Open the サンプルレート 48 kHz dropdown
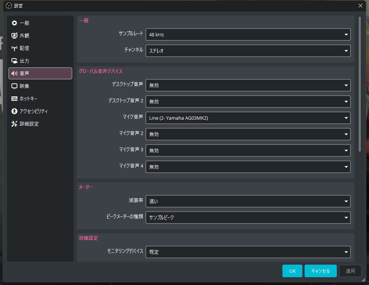 click(x=248, y=34)
